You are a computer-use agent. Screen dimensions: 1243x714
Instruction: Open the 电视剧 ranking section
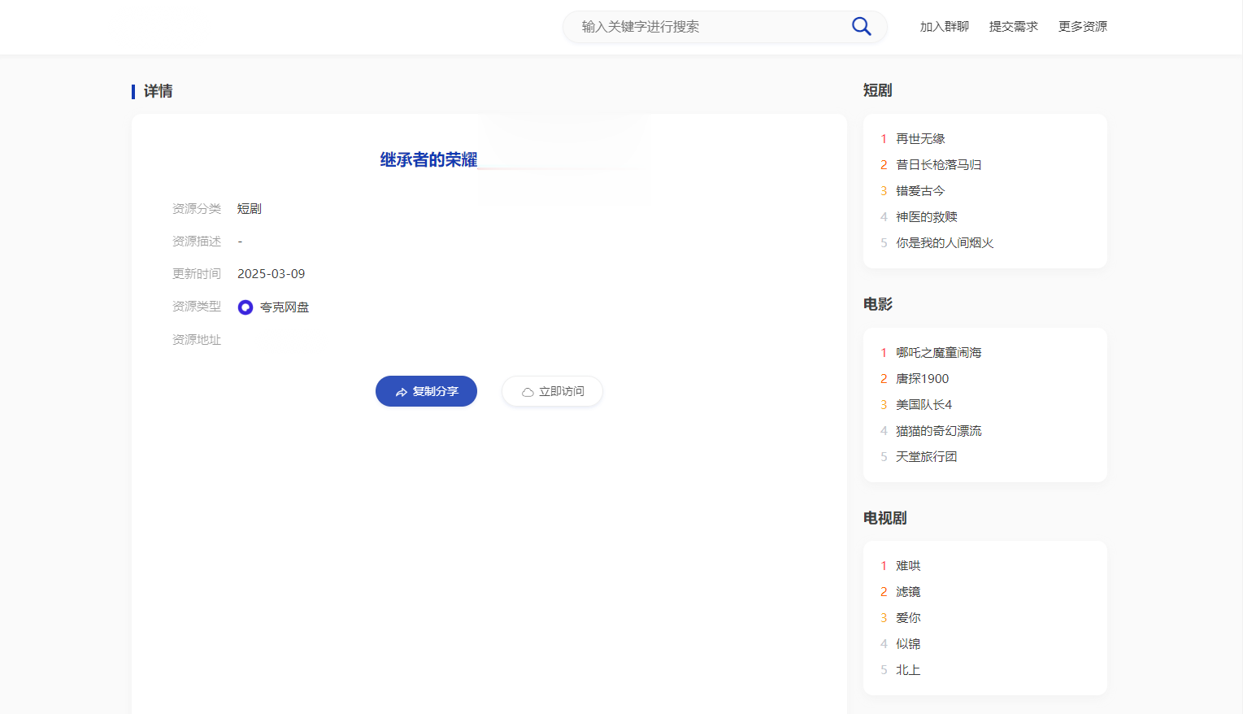pos(884,517)
